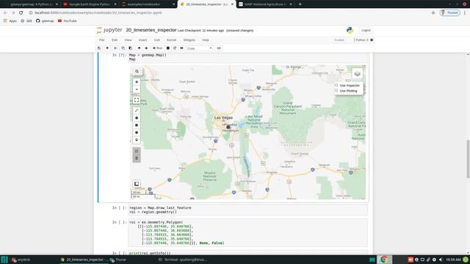Click the ee.Geometry.Polygon code cell
Viewport: 470px width, 264px height.
click(x=247, y=232)
